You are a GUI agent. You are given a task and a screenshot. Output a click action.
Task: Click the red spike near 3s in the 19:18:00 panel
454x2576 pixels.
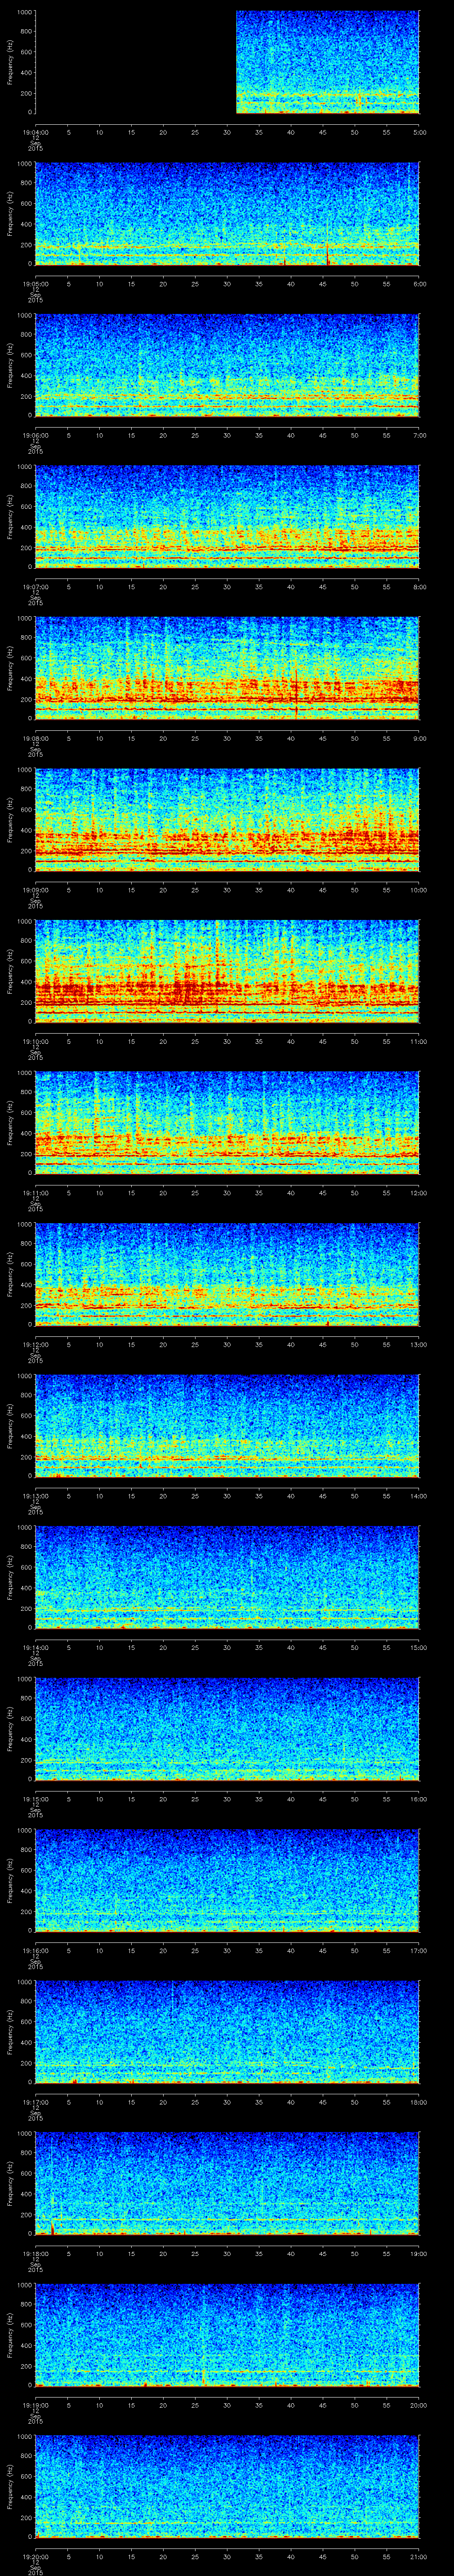coord(52,2227)
